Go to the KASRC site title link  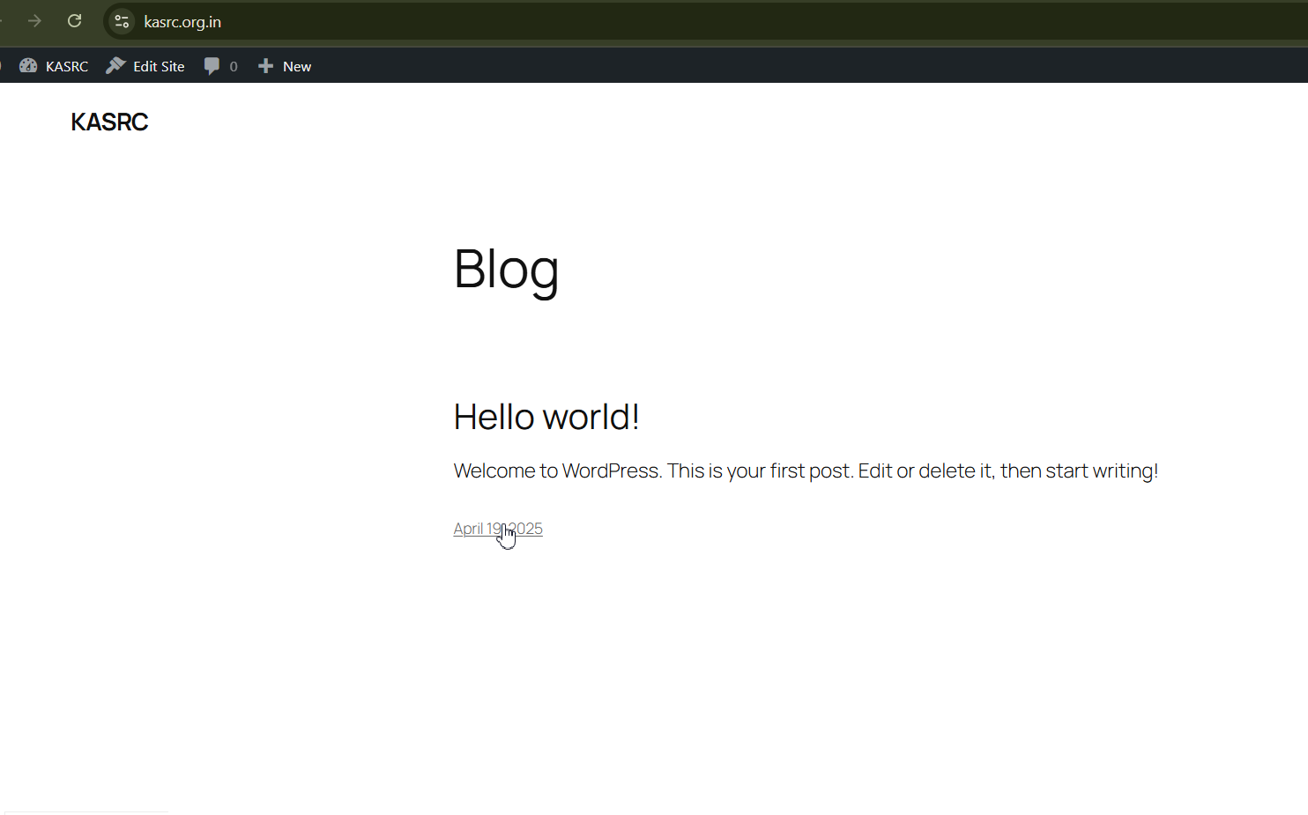[x=109, y=122]
